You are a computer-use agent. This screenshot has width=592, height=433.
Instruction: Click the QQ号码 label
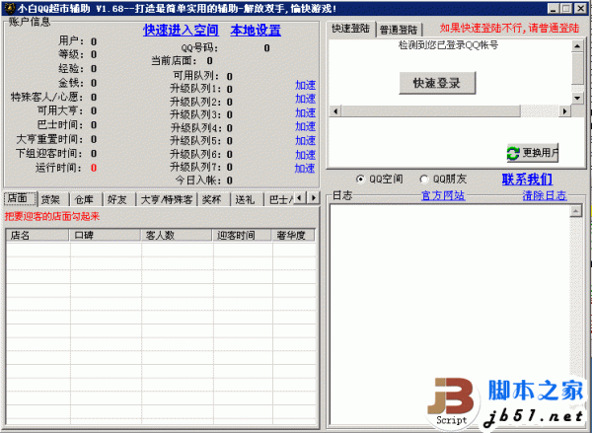click(x=199, y=48)
